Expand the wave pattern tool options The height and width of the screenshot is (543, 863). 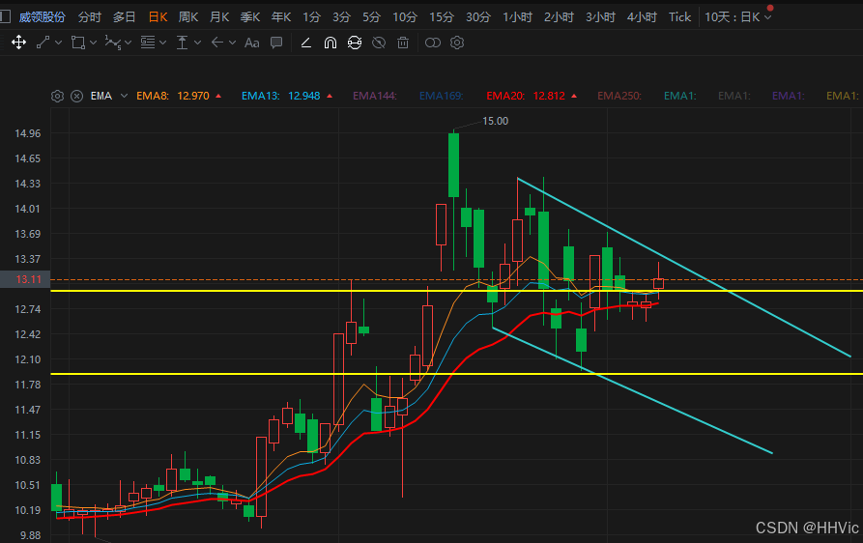(x=129, y=43)
